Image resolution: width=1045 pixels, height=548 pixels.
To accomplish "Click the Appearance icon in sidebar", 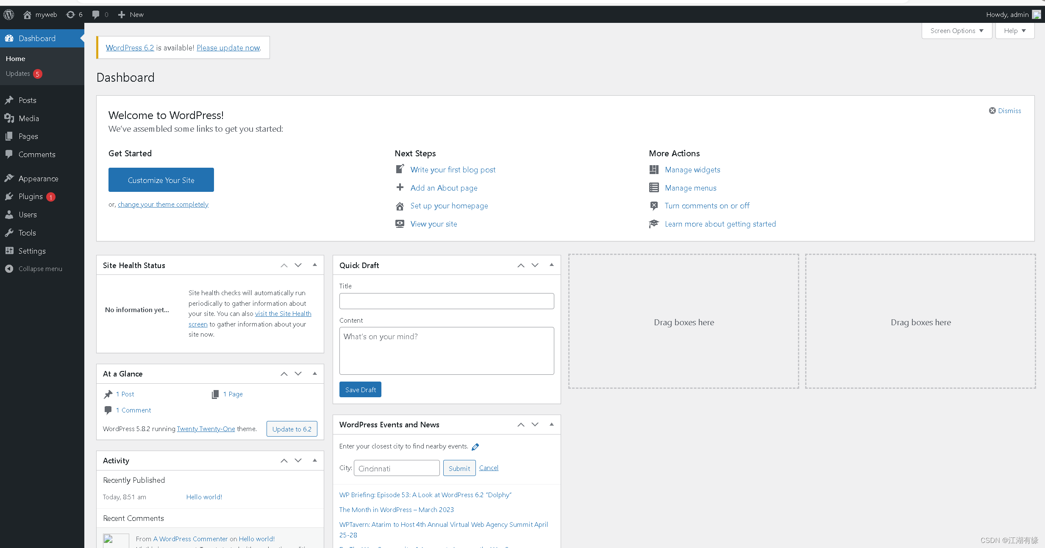I will click(x=9, y=178).
